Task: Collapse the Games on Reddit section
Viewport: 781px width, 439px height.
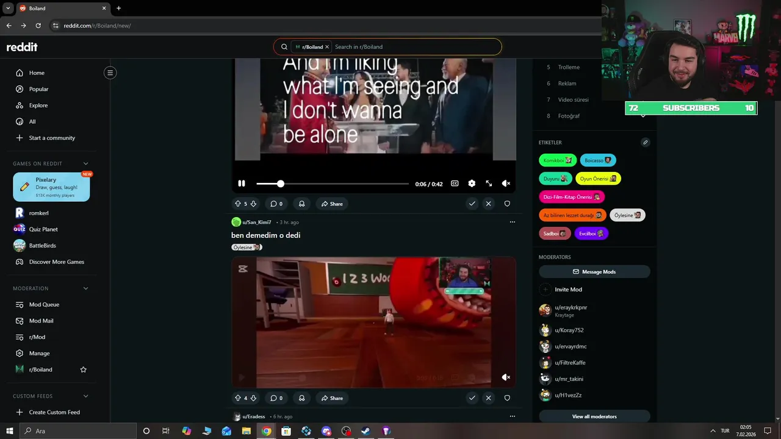Action: click(85, 163)
